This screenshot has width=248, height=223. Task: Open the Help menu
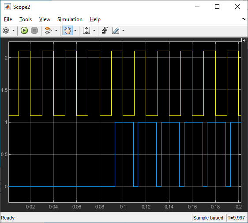[95, 19]
